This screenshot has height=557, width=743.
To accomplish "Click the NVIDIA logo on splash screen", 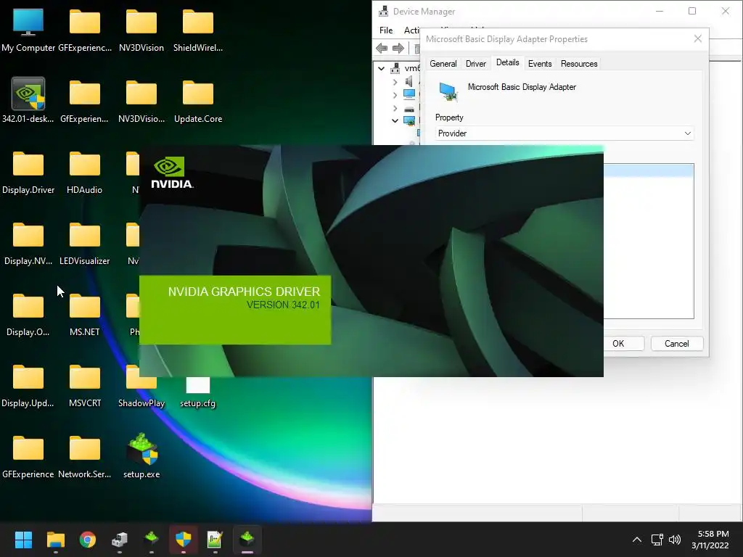I will 171,173.
